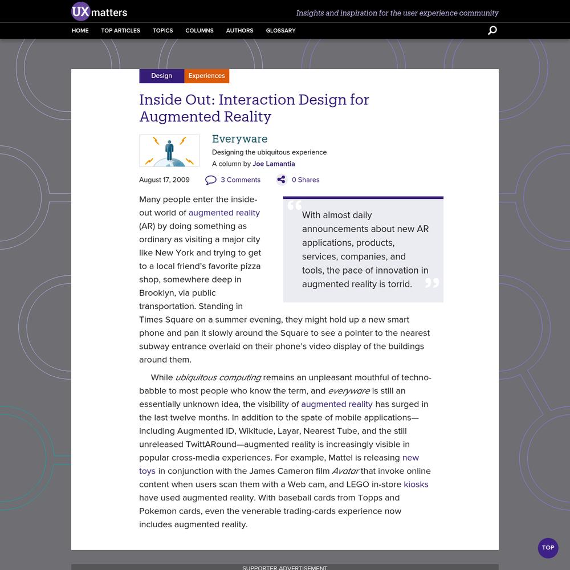Click the Design category tag
This screenshot has width=570, height=570.
(162, 76)
